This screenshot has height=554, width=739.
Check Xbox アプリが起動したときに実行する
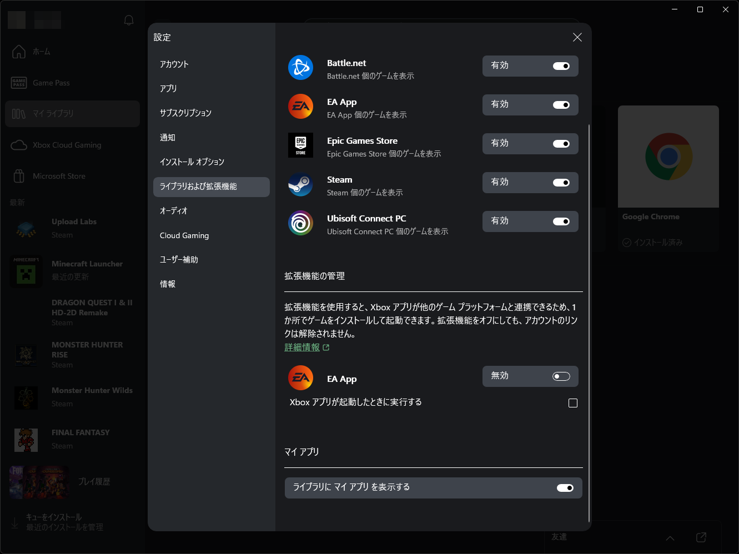tap(573, 403)
